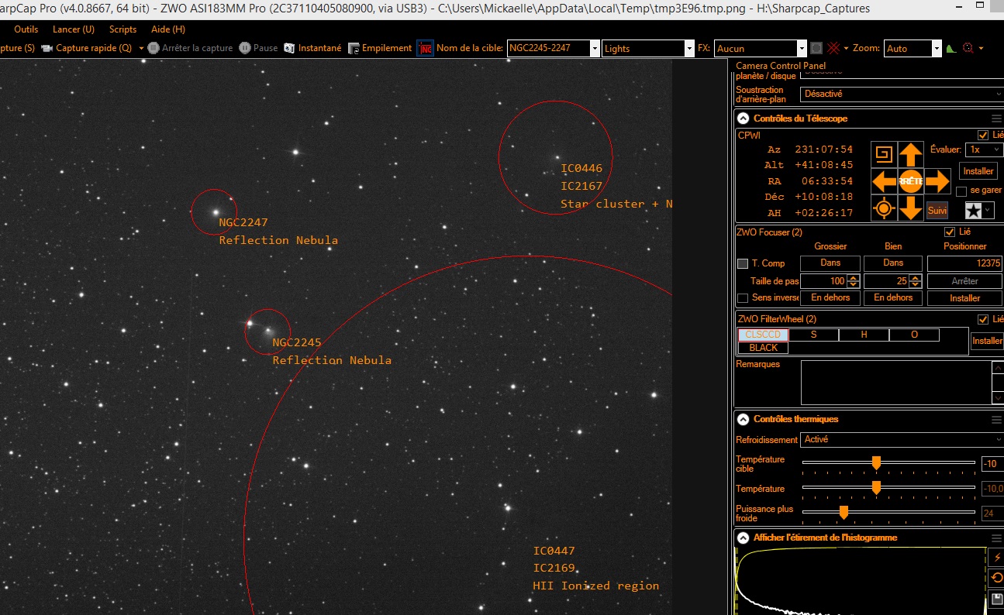Toggle the Sens inverse checkbox
Image resolution: width=1004 pixels, height=615 pixels.
[743, 298]
